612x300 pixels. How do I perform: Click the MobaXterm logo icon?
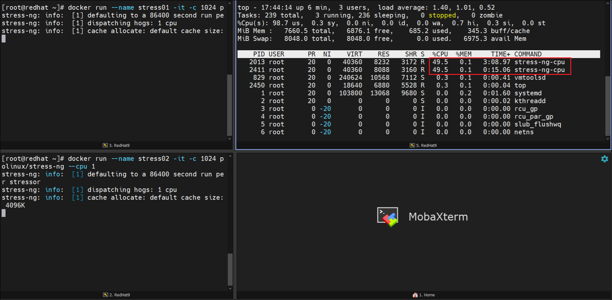(x=387, y=217)
